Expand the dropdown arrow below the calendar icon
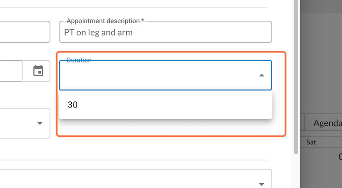Screen dimensions: 342x188 click(x=40, y=123)
